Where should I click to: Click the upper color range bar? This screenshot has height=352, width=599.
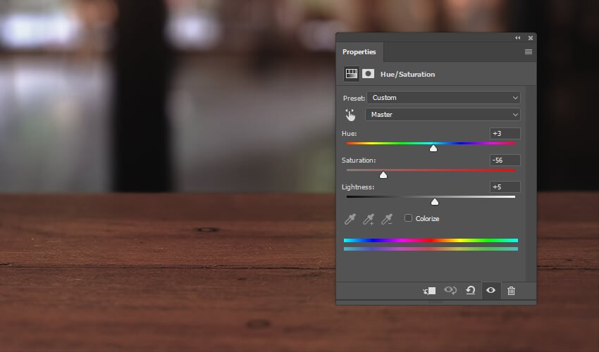click(431, 240)
